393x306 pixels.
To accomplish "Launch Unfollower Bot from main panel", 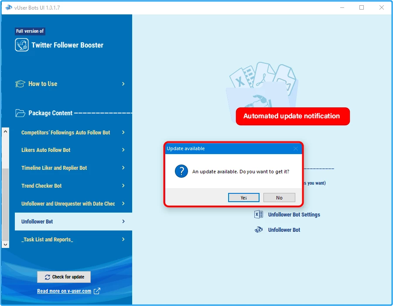I will click(284, 230).
